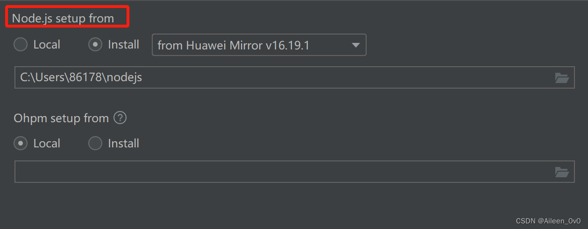Open help icon beside Ohpm setup
This screenshot has height=229, width=588.
pyautogui.click(x=120, y=118)
